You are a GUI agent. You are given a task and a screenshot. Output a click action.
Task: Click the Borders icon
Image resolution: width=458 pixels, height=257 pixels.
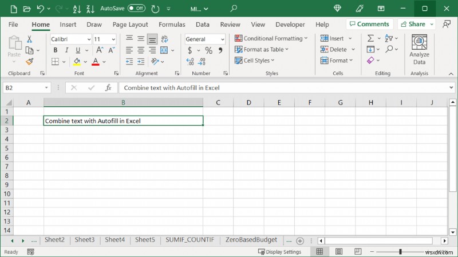(x=55, y=62)
